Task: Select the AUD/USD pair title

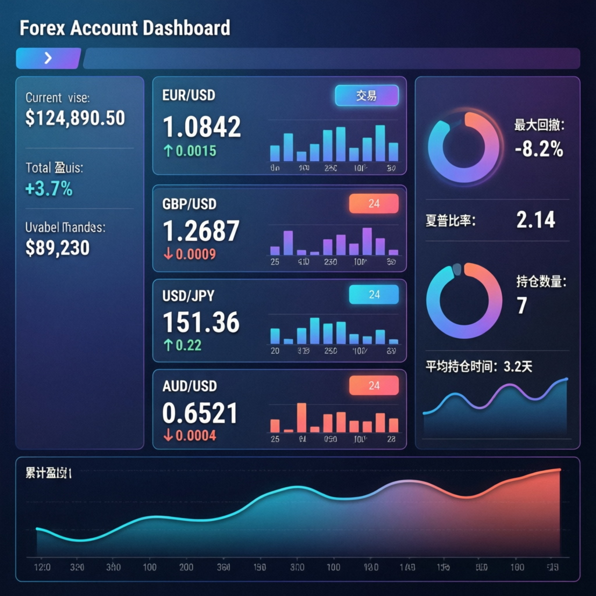Action: (189, 386)
